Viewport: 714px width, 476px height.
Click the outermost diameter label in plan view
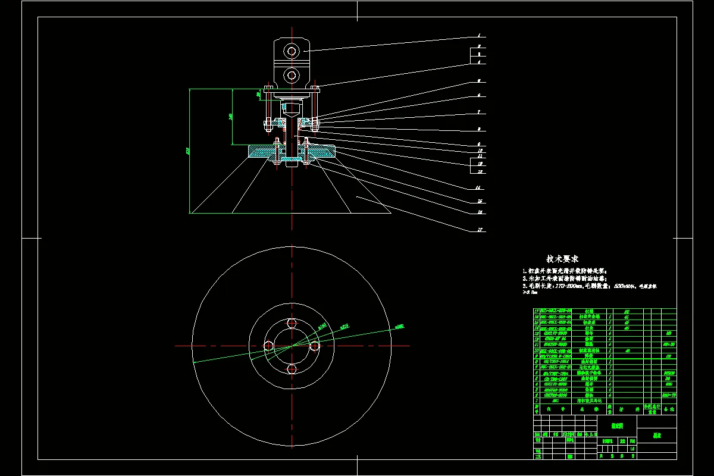tap(399, 326)
